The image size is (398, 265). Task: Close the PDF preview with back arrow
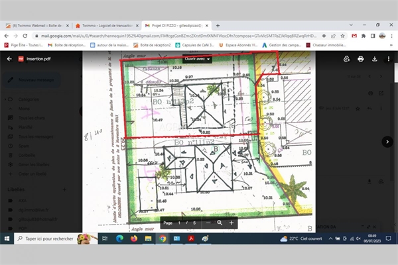9,59
